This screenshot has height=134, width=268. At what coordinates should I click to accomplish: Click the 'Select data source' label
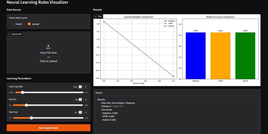point(18,18)
